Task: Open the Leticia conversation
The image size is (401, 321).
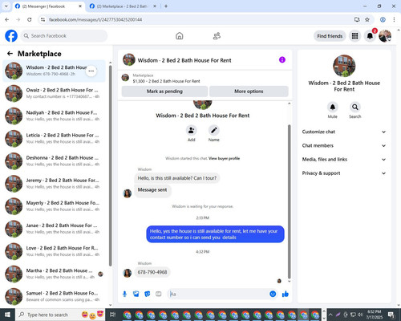Action: click(55, 139)
